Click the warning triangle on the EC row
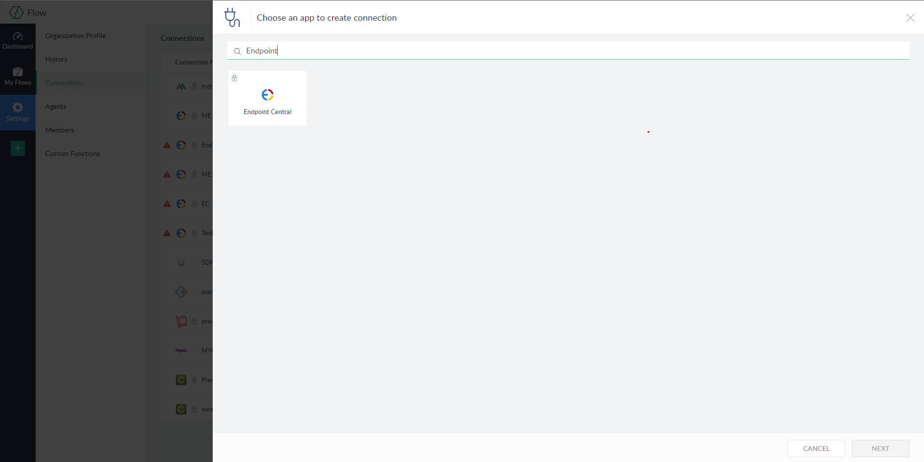 (x=167, y=204)
